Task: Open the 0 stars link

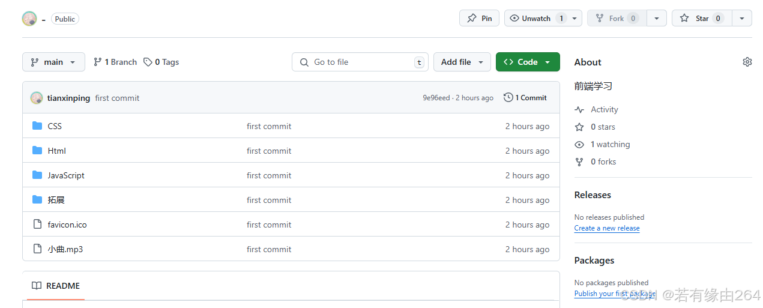Action: (x=603, y=127)
